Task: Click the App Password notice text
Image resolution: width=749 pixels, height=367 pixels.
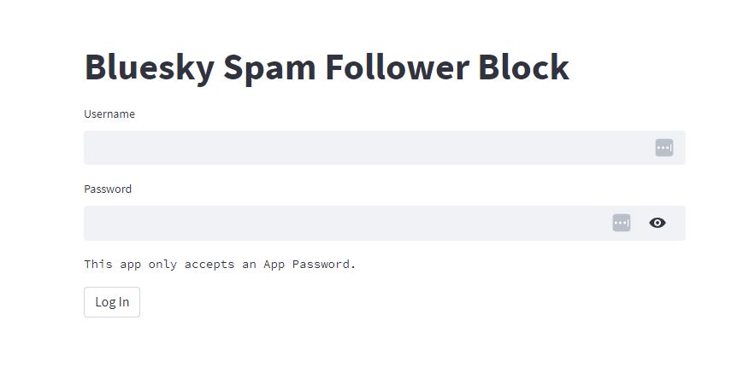Action: [x=220, y=265]
